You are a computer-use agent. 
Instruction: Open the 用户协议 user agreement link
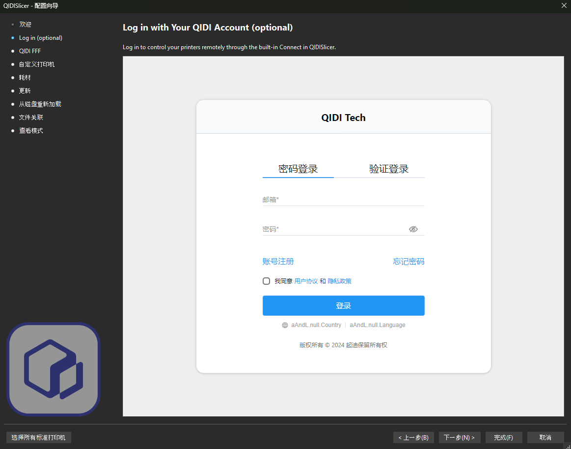306,281
